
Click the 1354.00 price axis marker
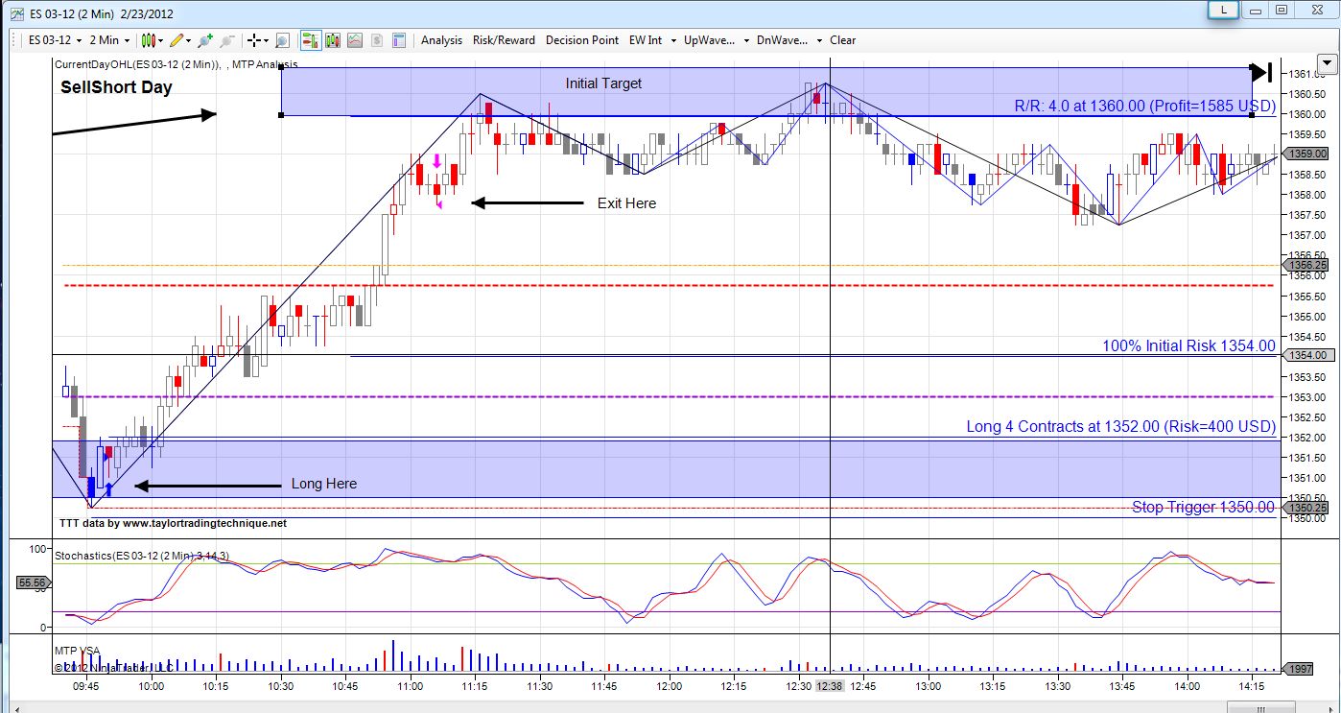[1310, 356]
